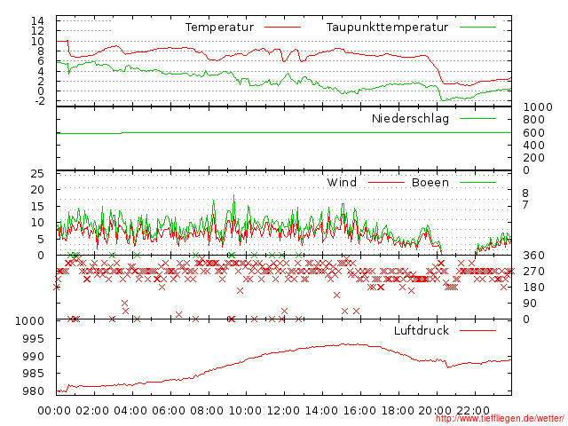
Task: Click the 360 wind direction axis value
Action: click(533, 256)
